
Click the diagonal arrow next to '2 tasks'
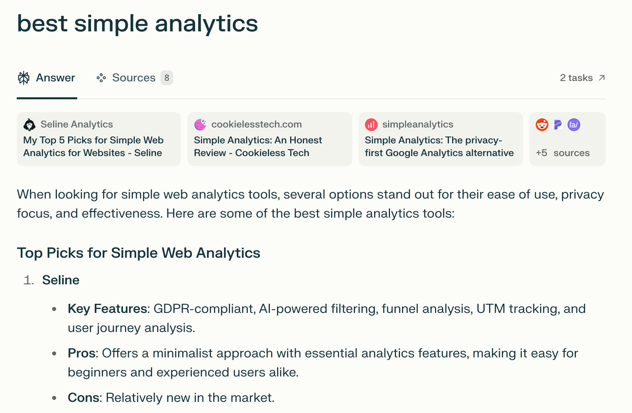[602, 77]
